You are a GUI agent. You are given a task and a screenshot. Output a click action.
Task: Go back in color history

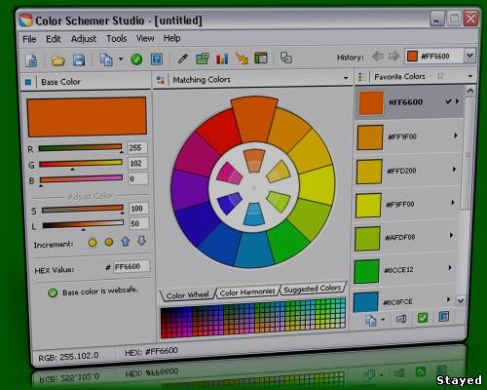pyautogui.click(x=378, y=57)
